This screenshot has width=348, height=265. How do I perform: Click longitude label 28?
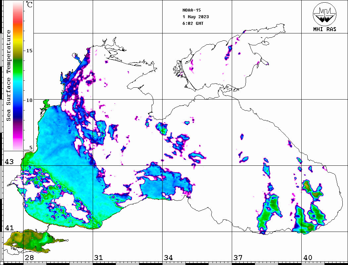point(29,257)
